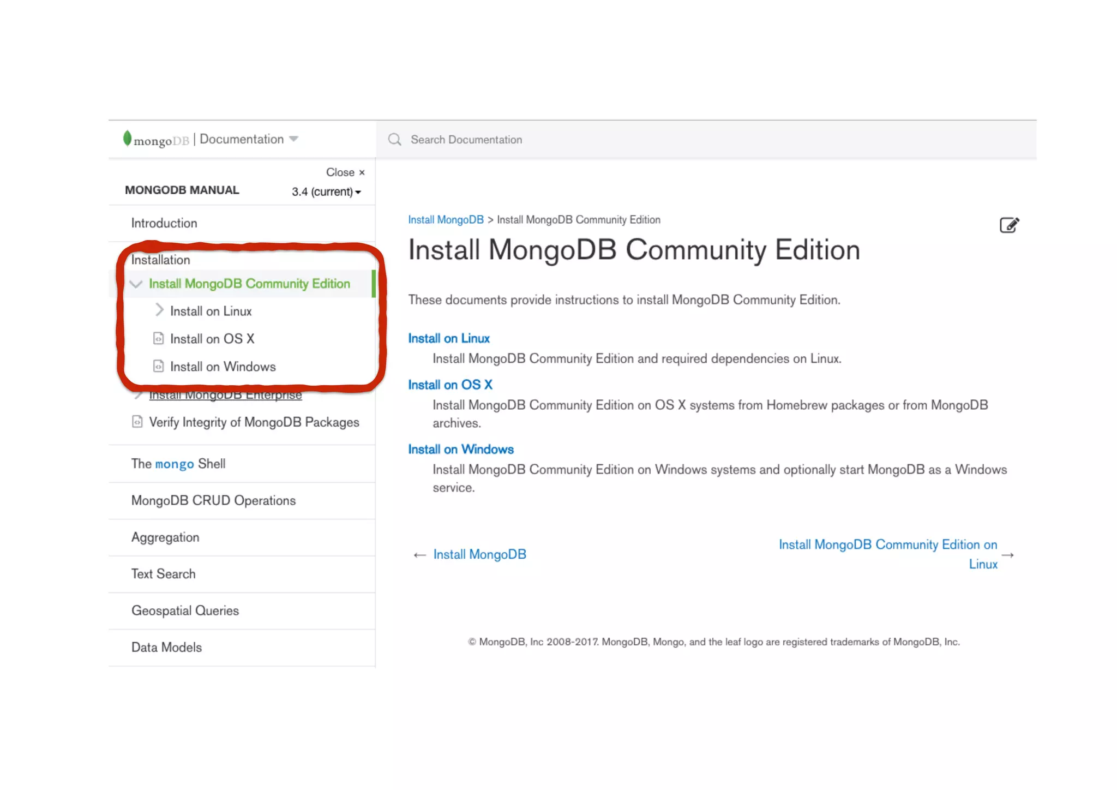Click the Verify Integrity page icon
The height and width of the screenshot is (790, 1117).
coord(137,422)
